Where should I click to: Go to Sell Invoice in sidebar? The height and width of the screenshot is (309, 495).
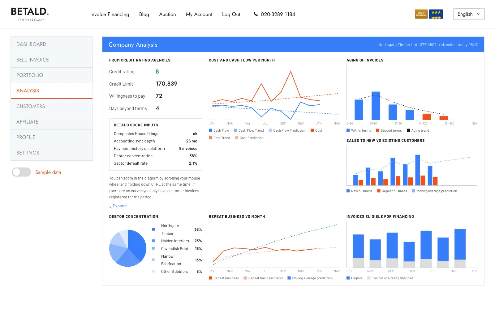click(x=52, y=60)
